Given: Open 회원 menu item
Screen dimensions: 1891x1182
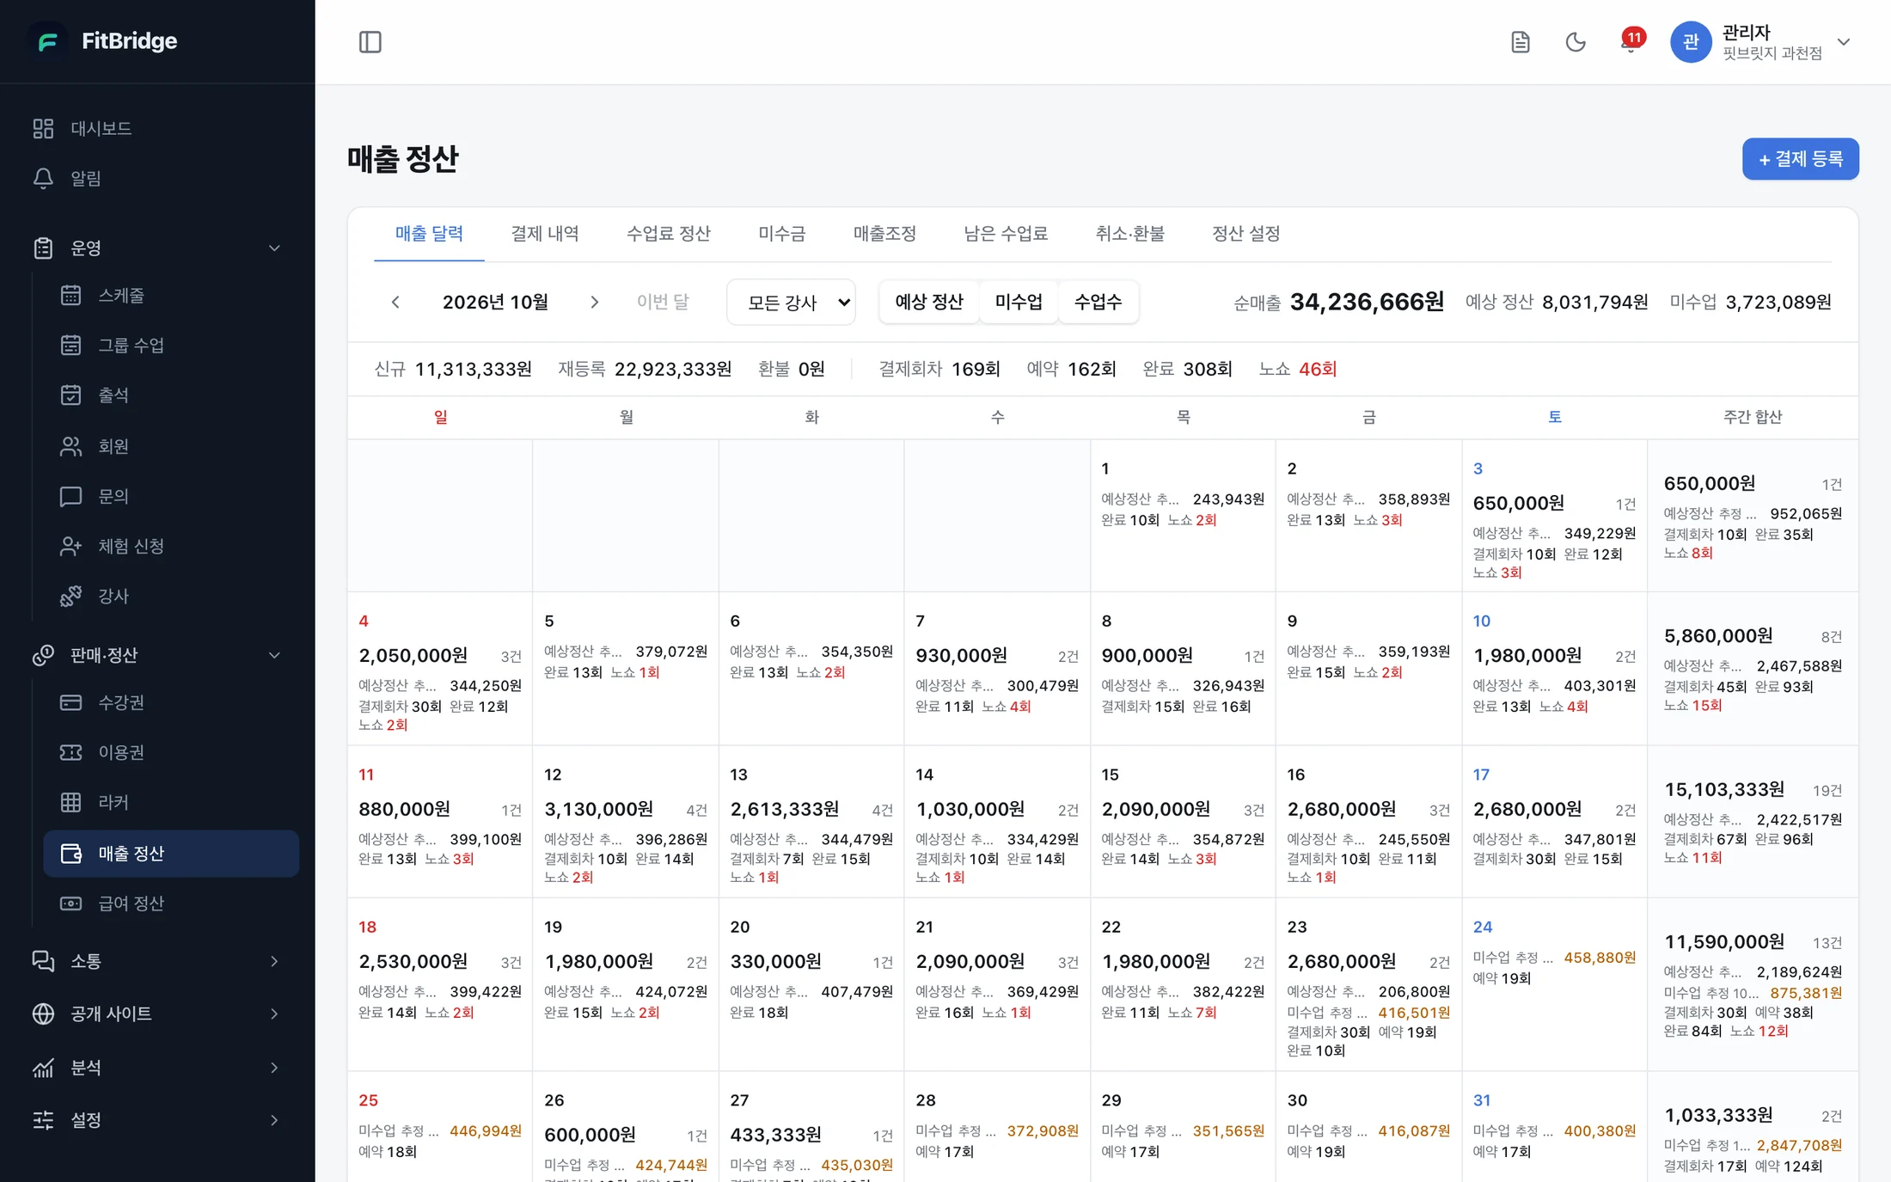Looking at the screenshot, I should point(171,446).
